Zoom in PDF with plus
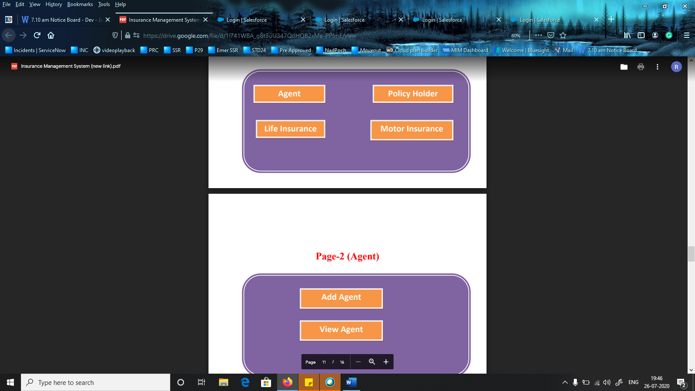Image resolution: width=695 pixels, height=391 pixels. coord(386,362)
